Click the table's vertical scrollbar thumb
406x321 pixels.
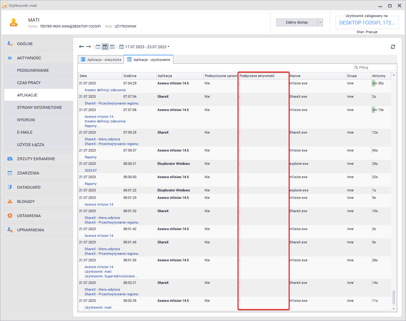coord(394,297)
